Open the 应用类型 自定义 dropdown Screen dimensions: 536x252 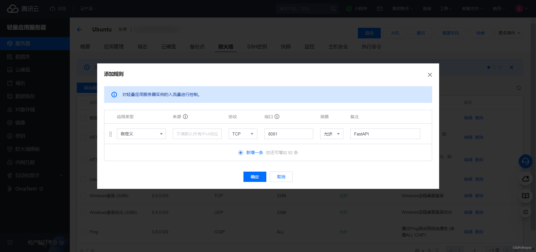point(141,134)
